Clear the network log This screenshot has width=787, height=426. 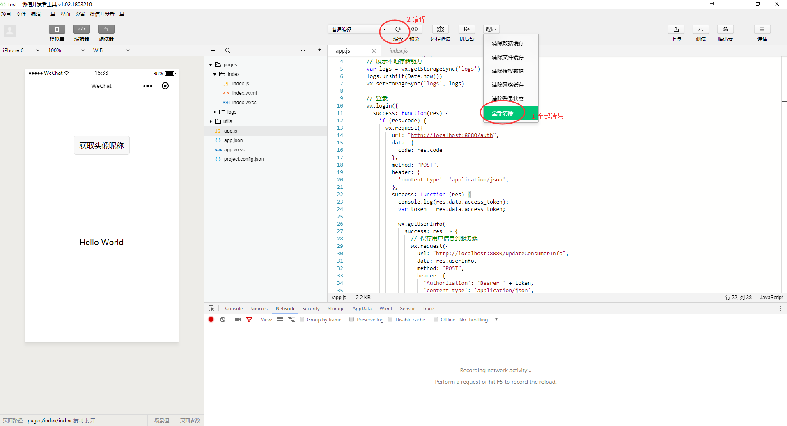[x=223, y=319]
